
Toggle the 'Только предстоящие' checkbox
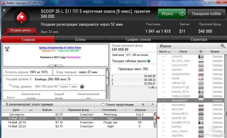(103, 104)
